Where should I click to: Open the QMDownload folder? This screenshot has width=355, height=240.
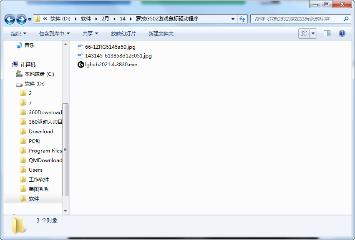pos(45,160)
